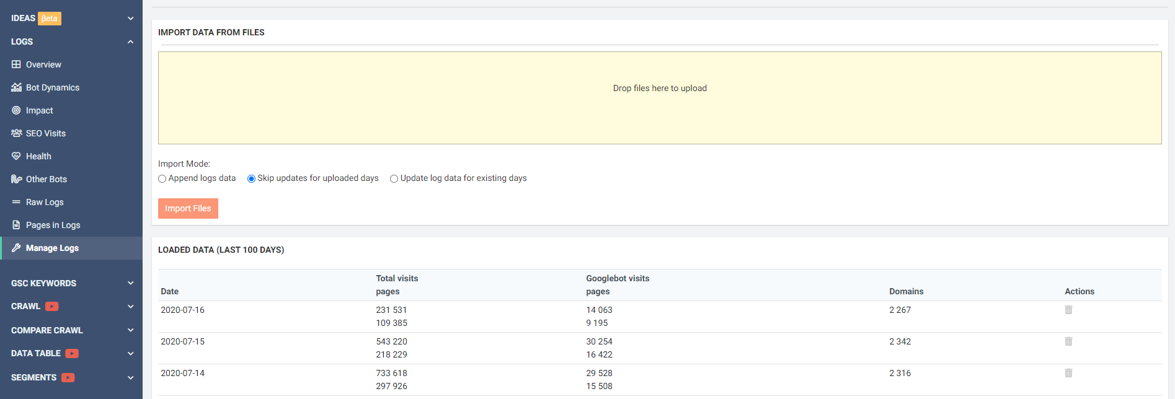
Task: Delete the 2020-07-16 log data
Action: [x=1068, y=310]
